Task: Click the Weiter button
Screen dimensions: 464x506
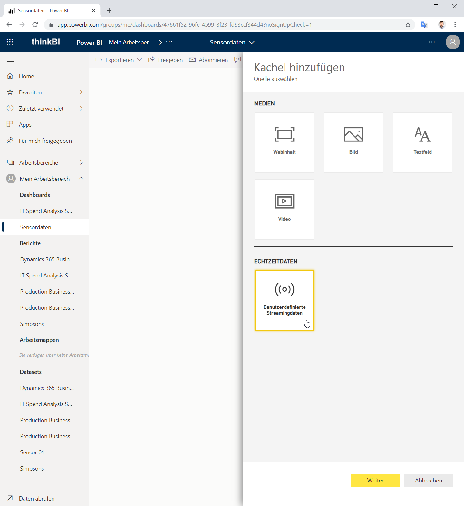Action: [x=375, y=480]
